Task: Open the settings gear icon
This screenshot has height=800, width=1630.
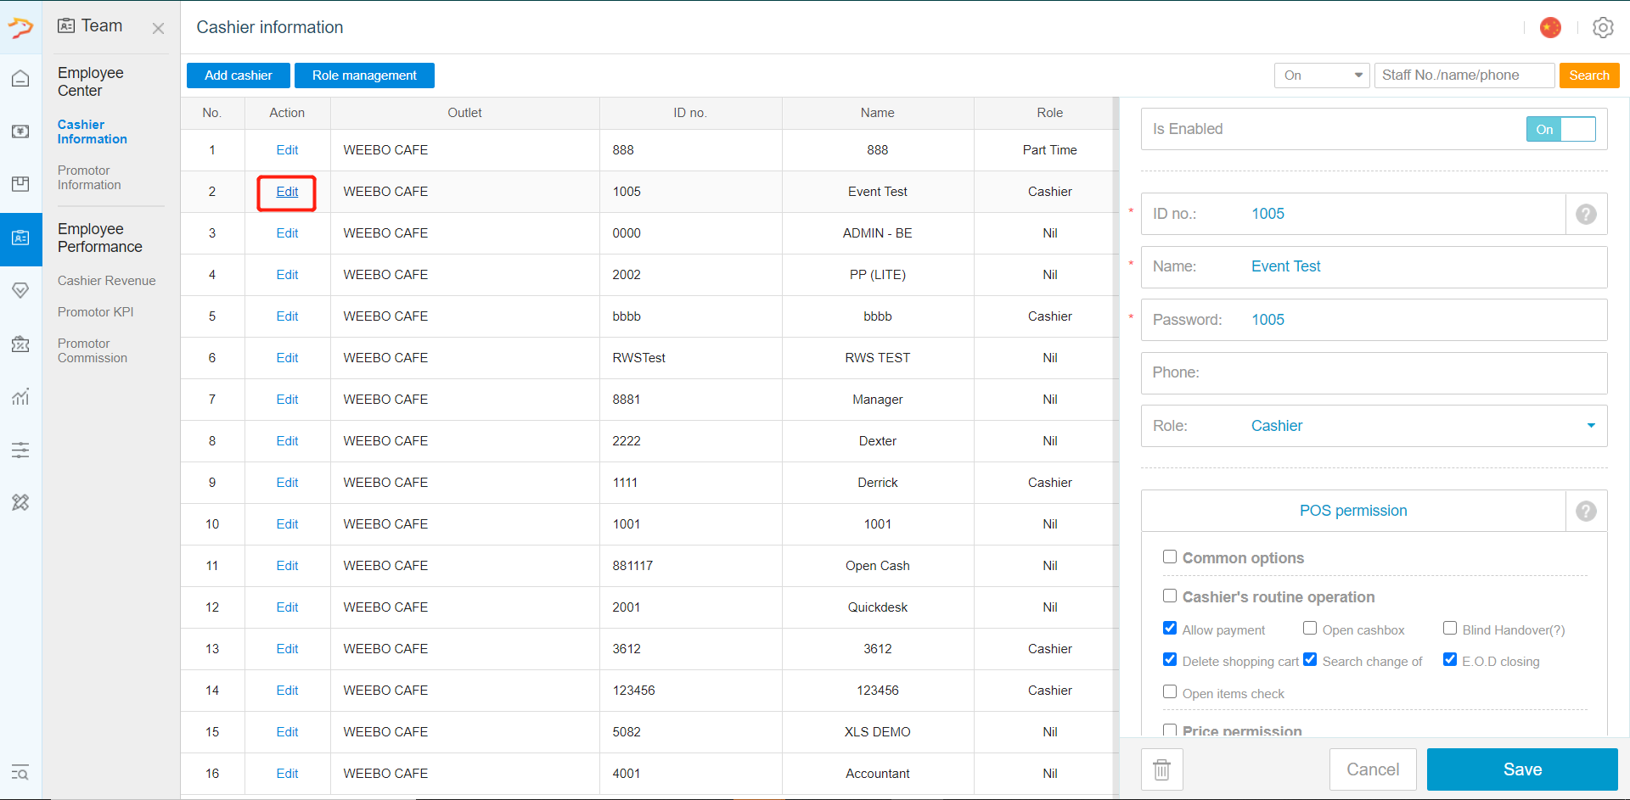Action: click(1603, 28)
